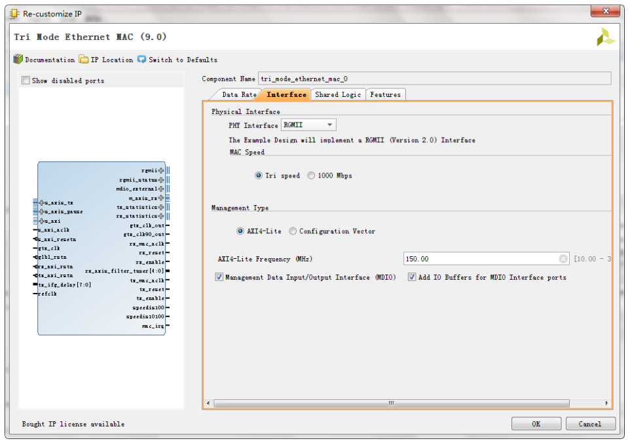This screenshot has height=441, width=628.
Task: Click Bought IP license available status text
Action: tap(73, 424)
